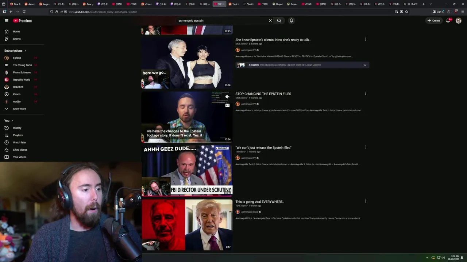This screenshot has width=467, height=262.
Task: Open options for 'STOP CHANGING THE EPSTEIN FILES'
Action: click(x=366, y=93)
